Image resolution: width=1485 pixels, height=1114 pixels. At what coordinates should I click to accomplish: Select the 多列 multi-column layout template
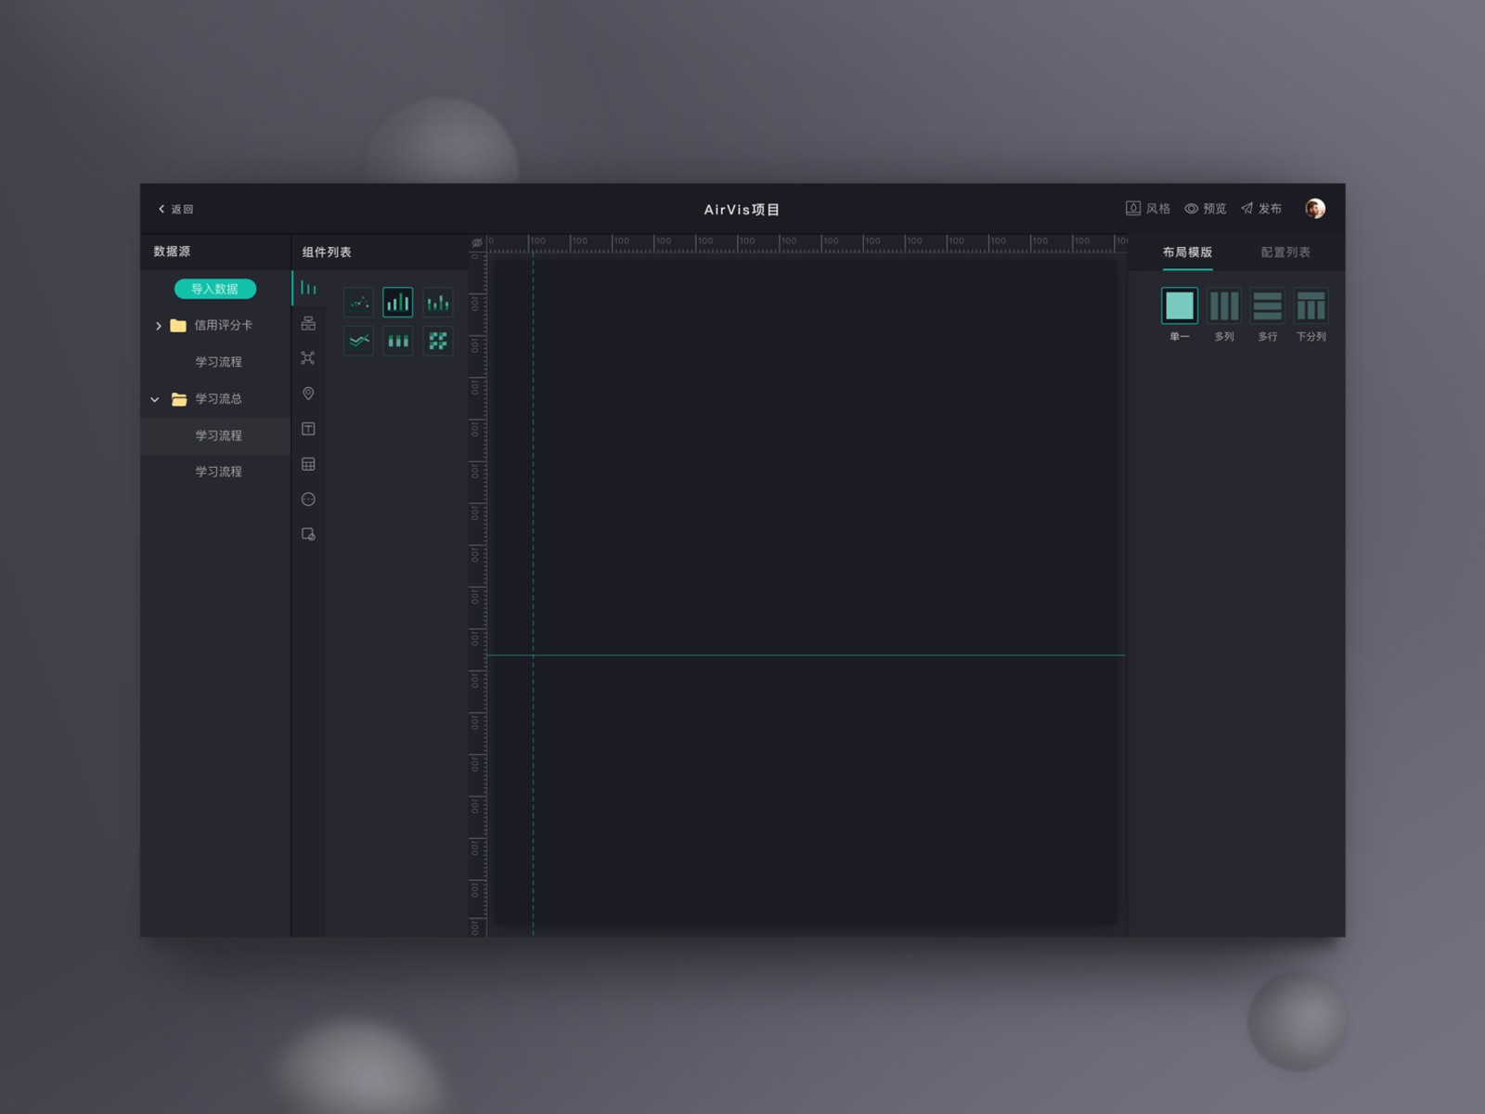pyautogui.click(x=1224, y=305)
